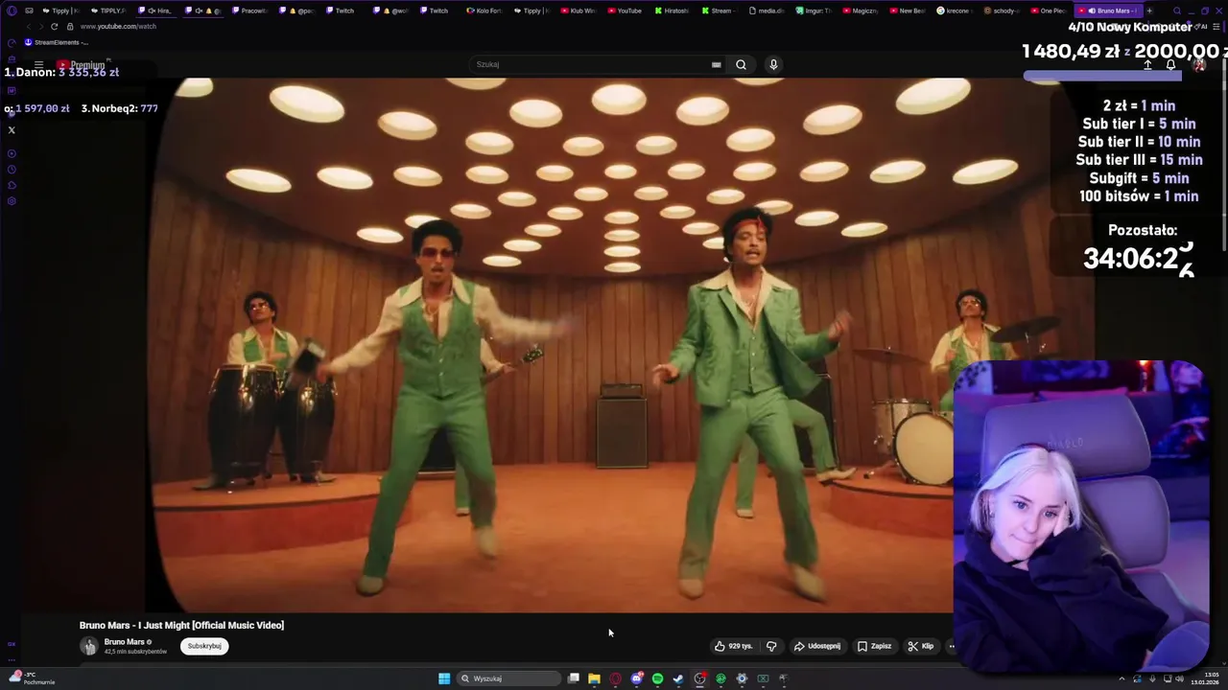The width and height of the screenshot is (1228, 690).
Task: Like the Bruno Mars video (929 tys.)
Action: pos(734,646)
